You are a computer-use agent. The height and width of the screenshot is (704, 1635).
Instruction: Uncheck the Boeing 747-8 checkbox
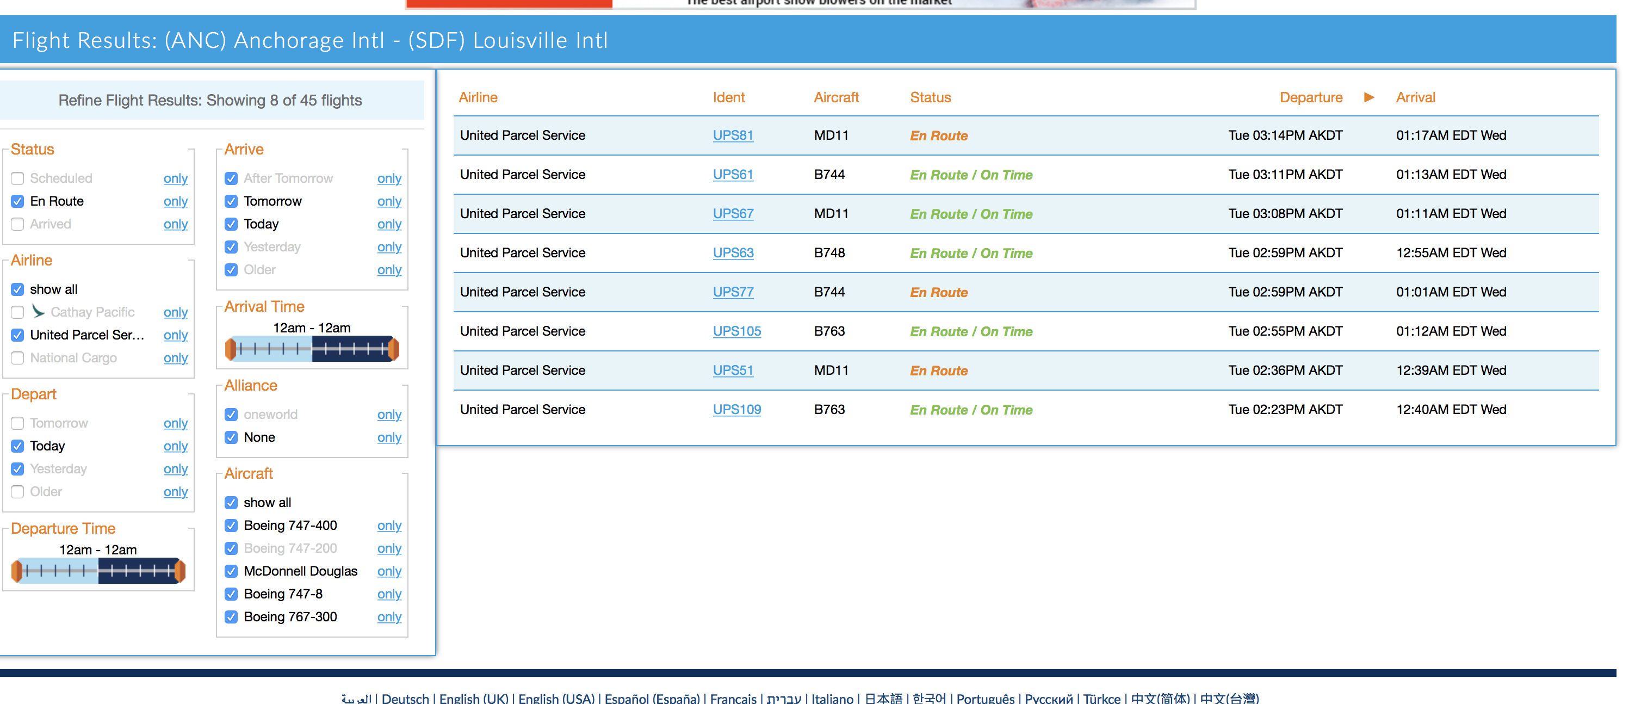coord(232,594)
